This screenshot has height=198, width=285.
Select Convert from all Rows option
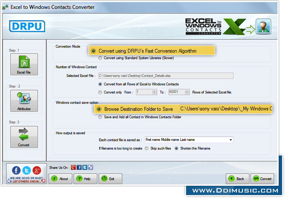(x=100, y=84)
